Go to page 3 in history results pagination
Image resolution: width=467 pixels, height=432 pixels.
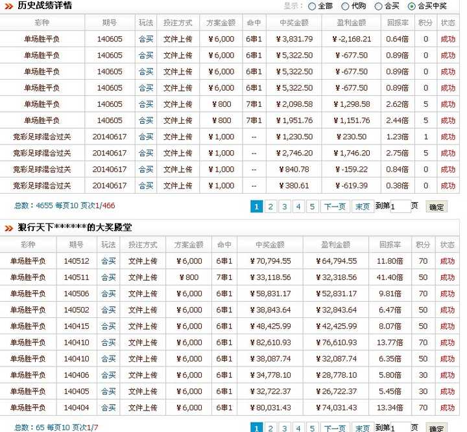(285, 207)
